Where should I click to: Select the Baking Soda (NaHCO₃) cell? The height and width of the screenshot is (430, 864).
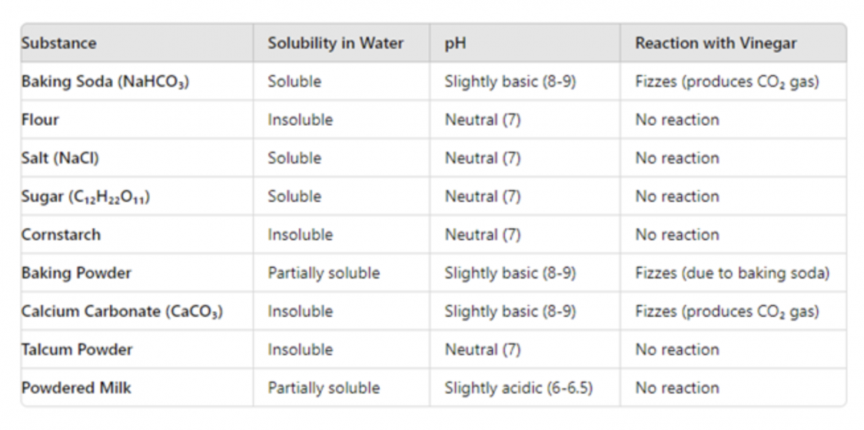pos(105,82)
